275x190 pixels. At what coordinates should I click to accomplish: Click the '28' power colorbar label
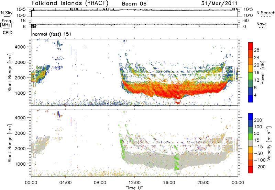click(x=256, y=50)
